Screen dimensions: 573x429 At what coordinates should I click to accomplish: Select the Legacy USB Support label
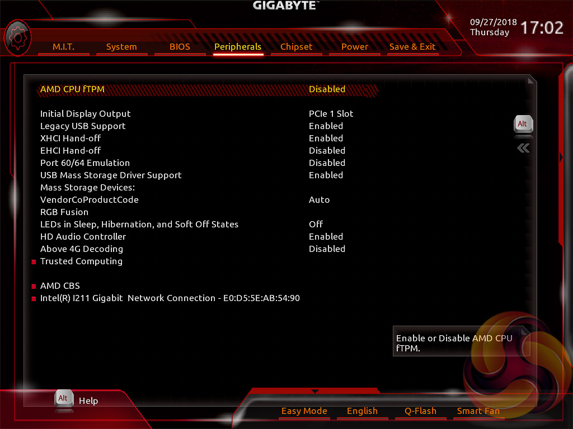click(83, 126)
